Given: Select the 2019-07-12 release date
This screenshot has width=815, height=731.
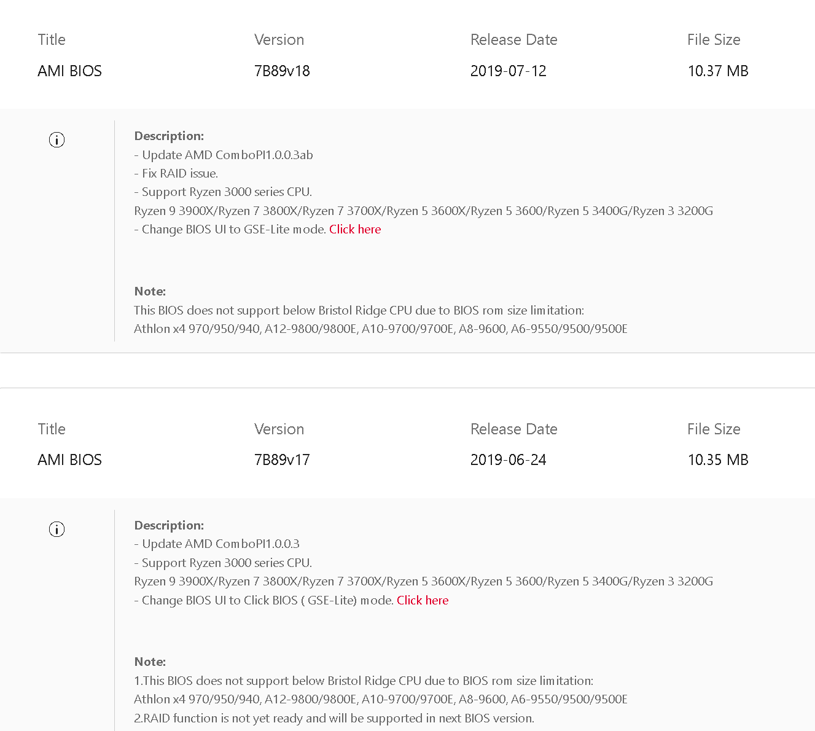Looking at the screenshot, I should tap(508, 71).
